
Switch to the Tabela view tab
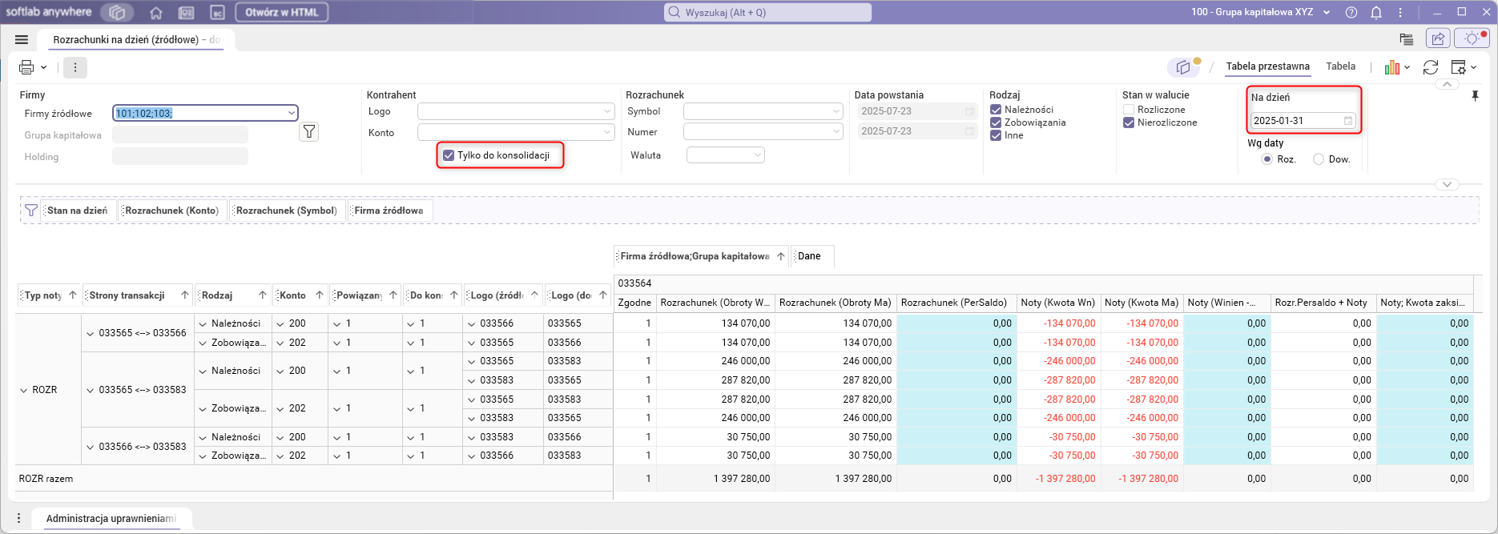pos(1340,66)
